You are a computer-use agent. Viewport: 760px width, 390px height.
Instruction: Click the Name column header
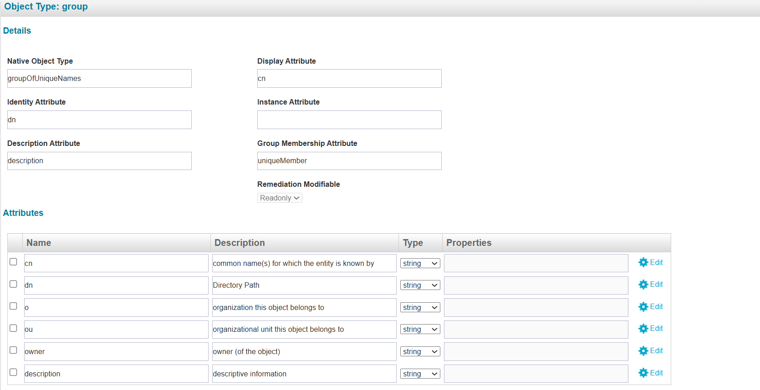(39, 243)
